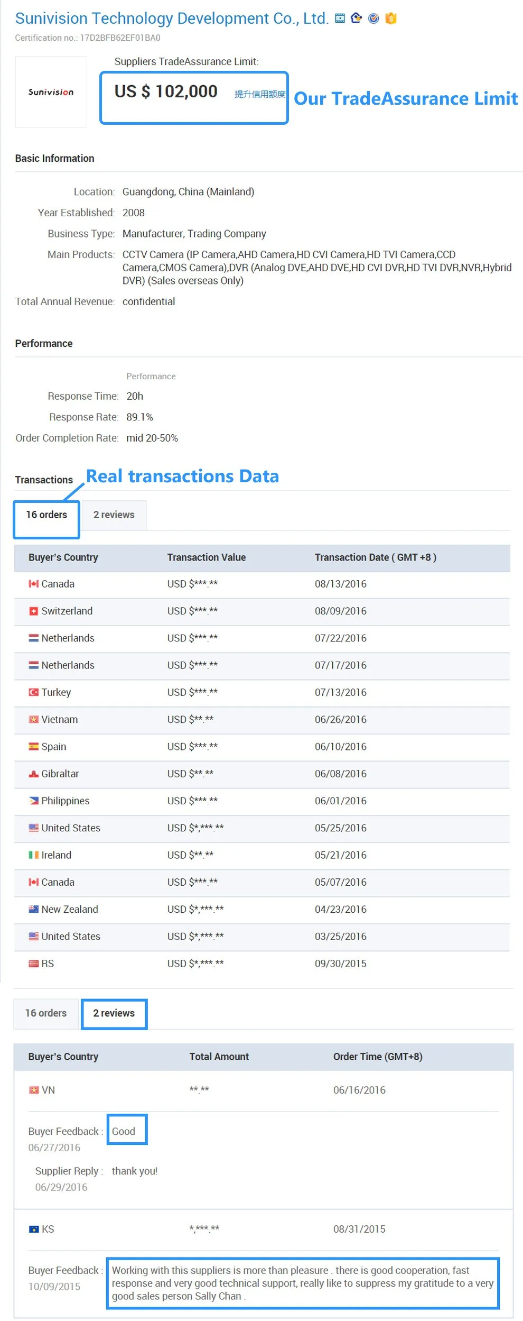Click the New Zealand flag icon
The width and height of the screenshot is (523, 1321).
(x=33, y=910)
